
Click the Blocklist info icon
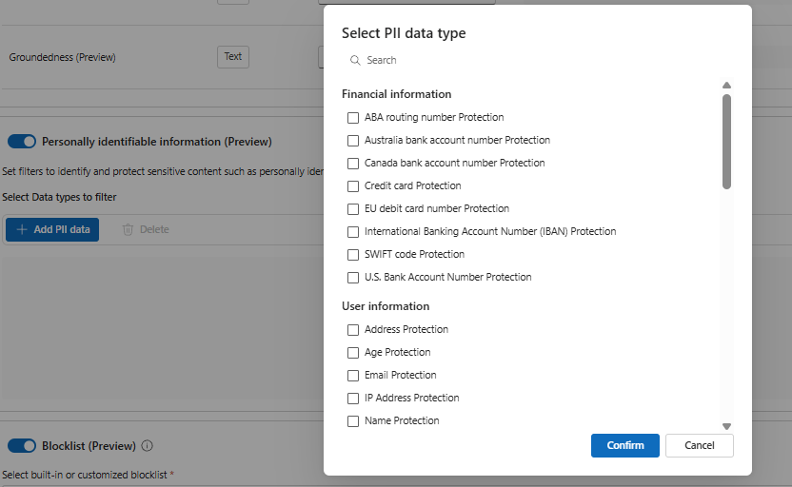coord(148,446)
